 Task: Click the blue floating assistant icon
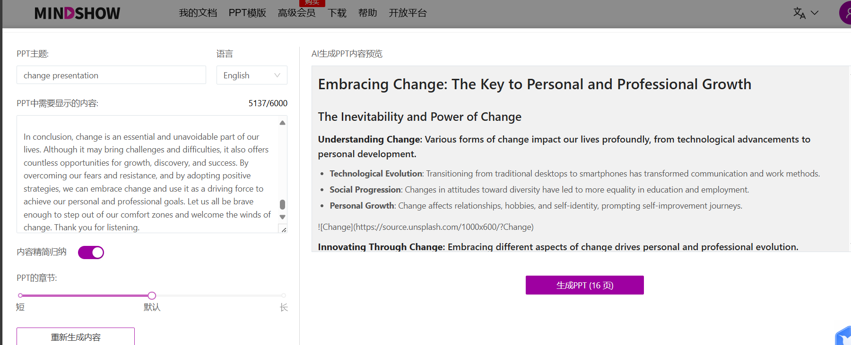click(843, 336)
